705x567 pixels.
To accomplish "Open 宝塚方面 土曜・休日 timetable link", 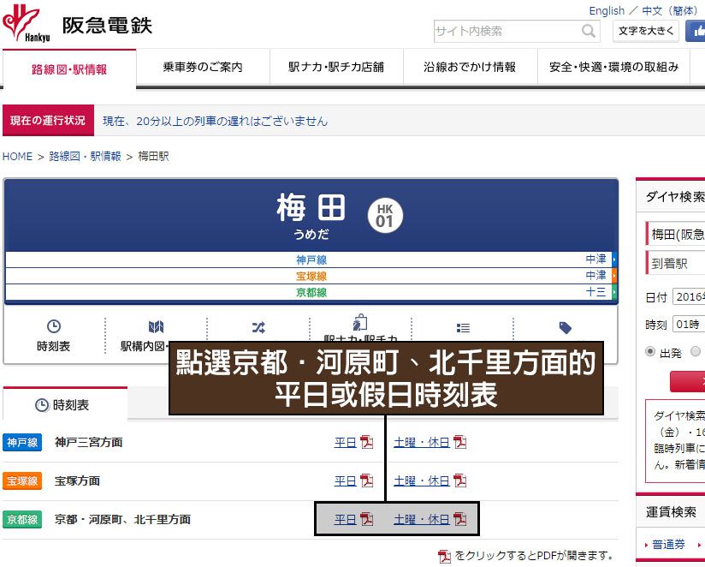I will coord(422,481).
